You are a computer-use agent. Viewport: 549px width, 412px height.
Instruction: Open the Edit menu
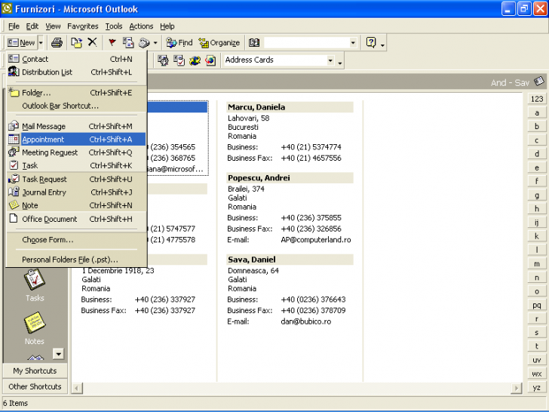coord(32,26)
